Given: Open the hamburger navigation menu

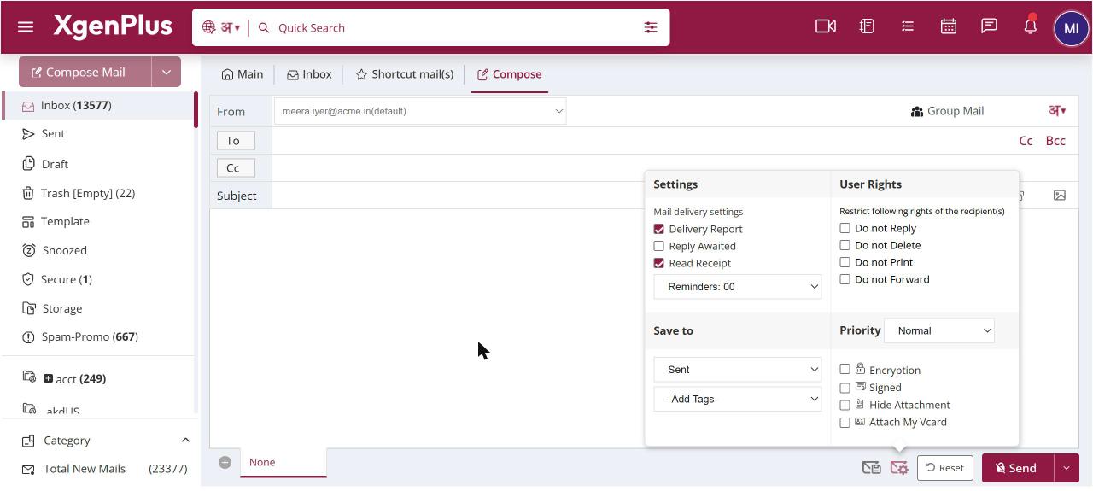Looking at the screenshot, I should (26, 27).
